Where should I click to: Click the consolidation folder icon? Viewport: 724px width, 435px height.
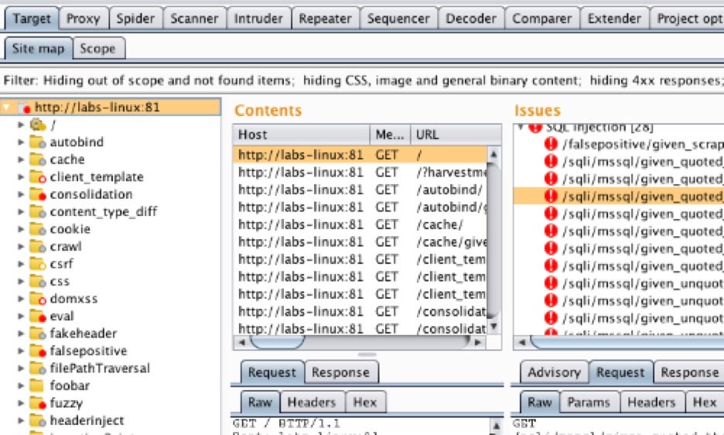click(x=37, y=194)
